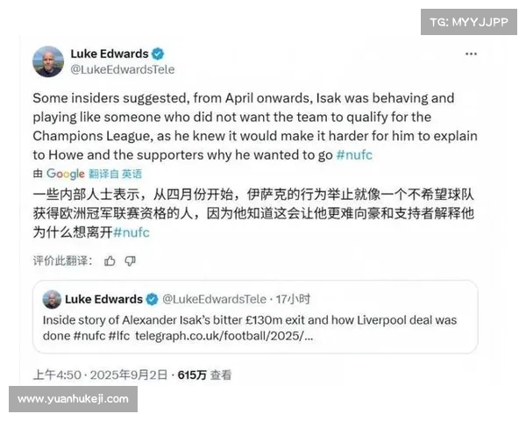Open the Luke Edwards display name link
The height and width of the screenshot is (421, 526).
(110, 54)
